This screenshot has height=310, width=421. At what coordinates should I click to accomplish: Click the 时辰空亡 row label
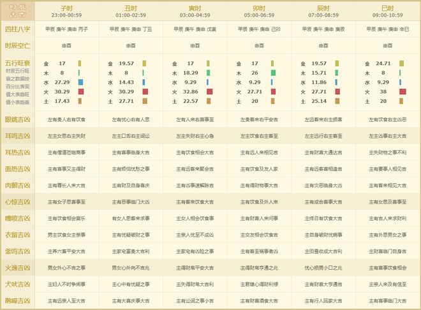[17, 46]
